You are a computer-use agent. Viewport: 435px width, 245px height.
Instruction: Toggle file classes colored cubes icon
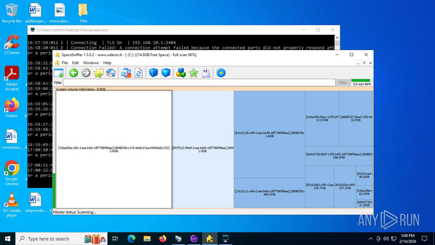[x=181, y=73]
